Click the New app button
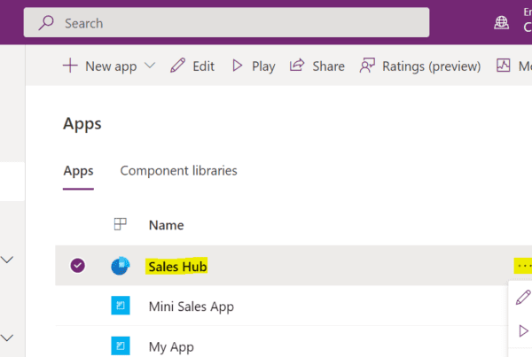Viewport: 532px width, 357px height. pos(99,66)
